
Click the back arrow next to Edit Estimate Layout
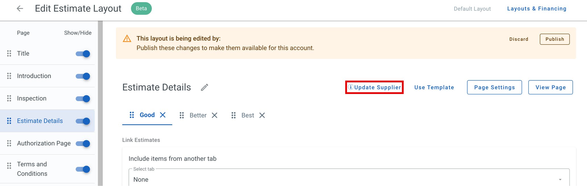pos(19,8)
